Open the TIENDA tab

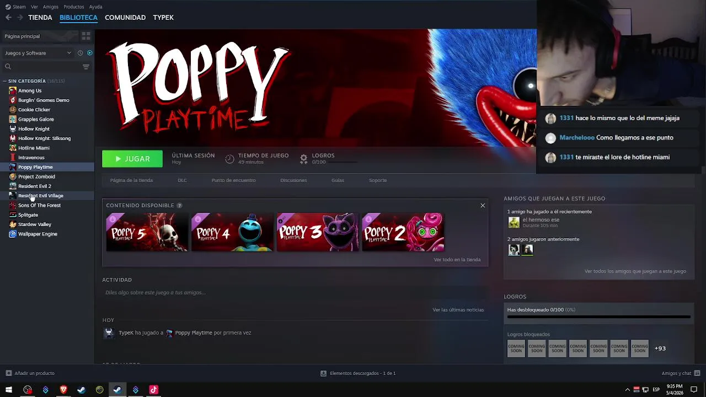point(40,18)
